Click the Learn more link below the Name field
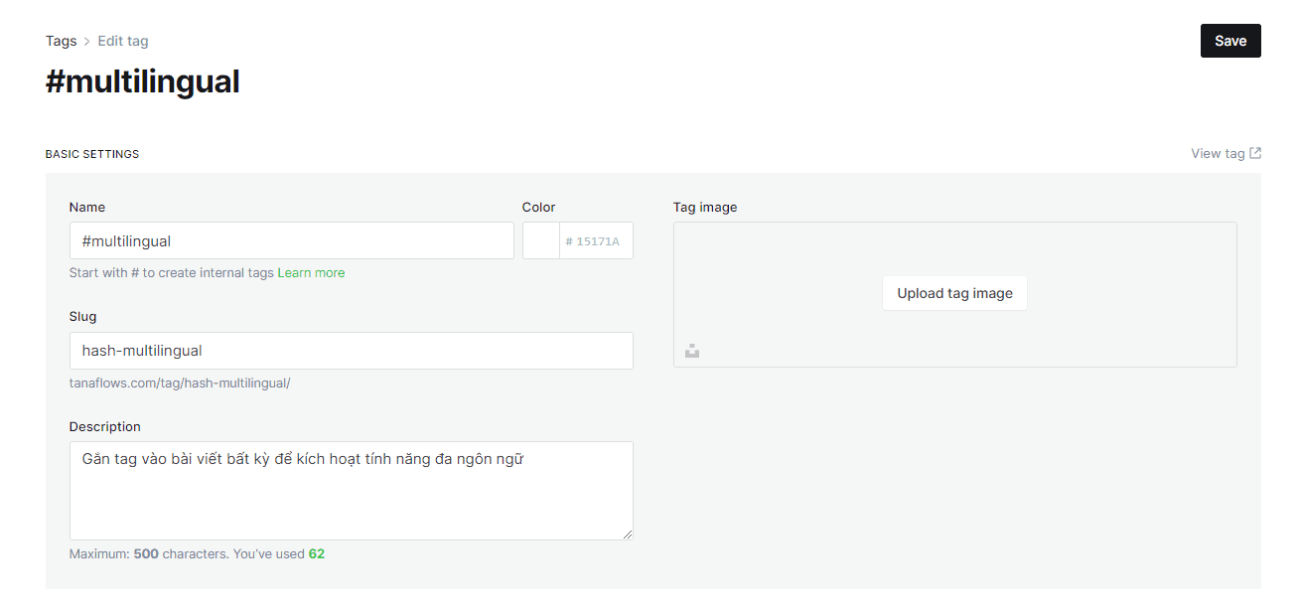Viewport: 1299px width, 613px height. point(311,271)
